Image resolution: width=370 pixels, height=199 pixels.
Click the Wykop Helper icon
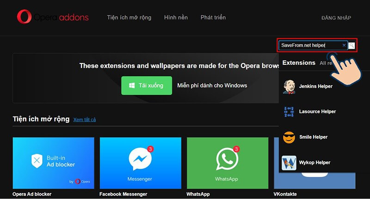289,162
